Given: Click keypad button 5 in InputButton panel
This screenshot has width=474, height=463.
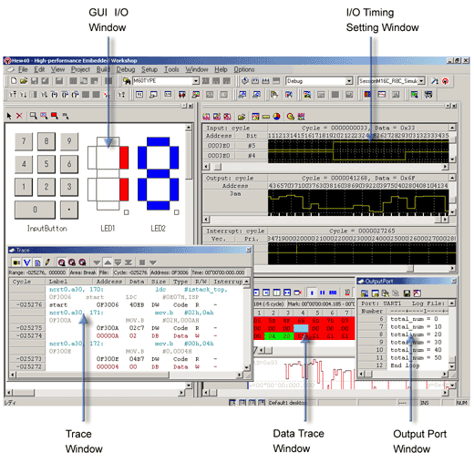Looking at the screenshot, I should 46,164.
